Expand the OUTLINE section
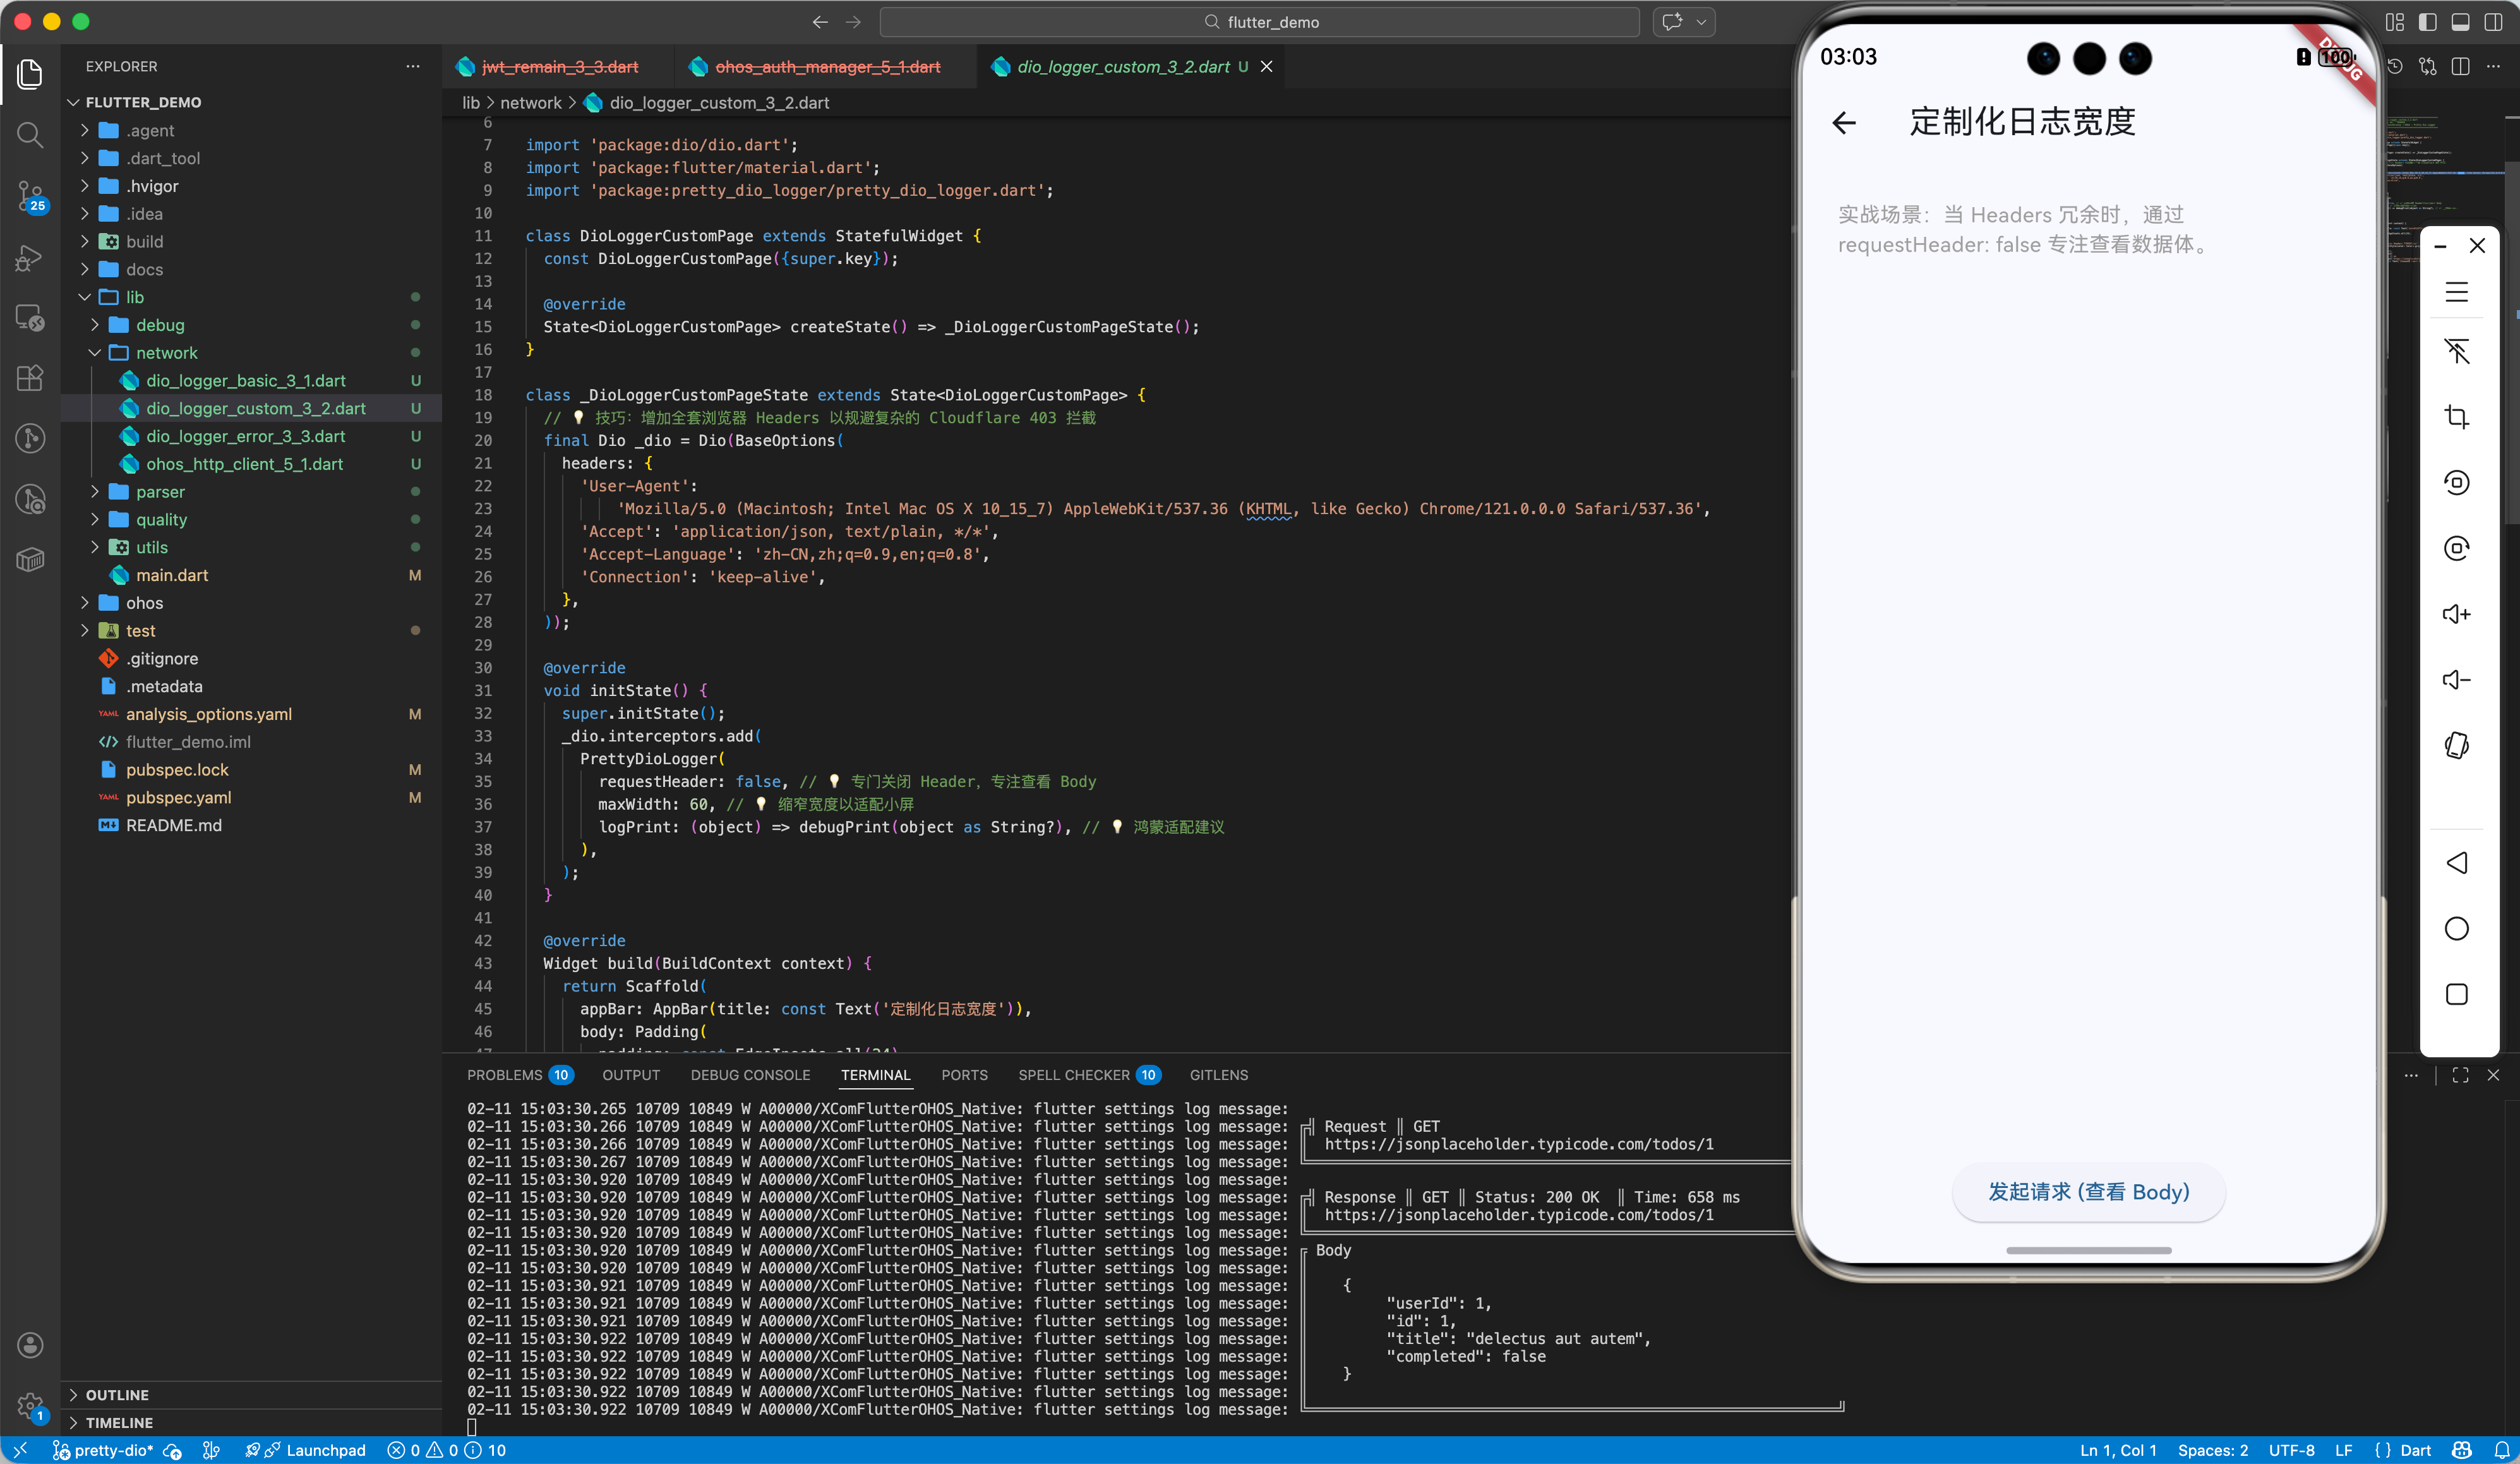This screenshot has height=1464, width=2520. tap(117, 1394)
